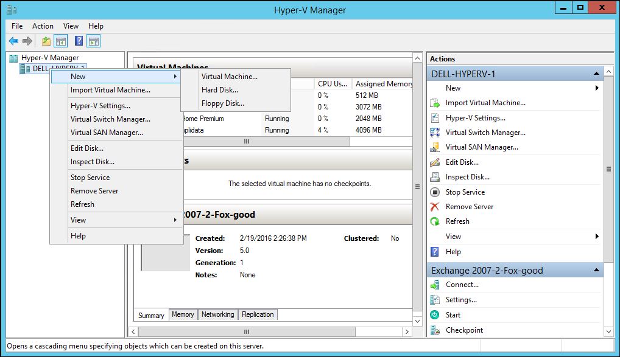Click the blue Help toolbar icon
The width and height of the screenshot is (620, 357).
click(x=79, y=41)
